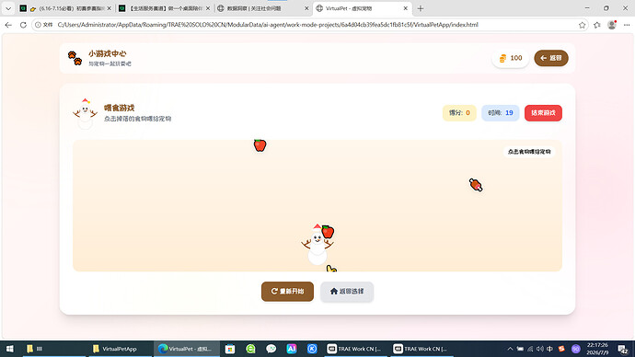Click the banana at bottom of play area
Image resolution: width=635 pixels, height=357 pixels.
331,269
